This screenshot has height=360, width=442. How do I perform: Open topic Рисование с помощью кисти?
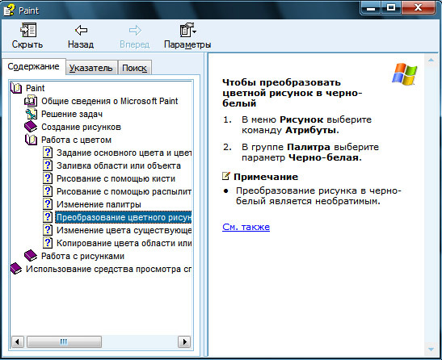(x=116, y=178)
